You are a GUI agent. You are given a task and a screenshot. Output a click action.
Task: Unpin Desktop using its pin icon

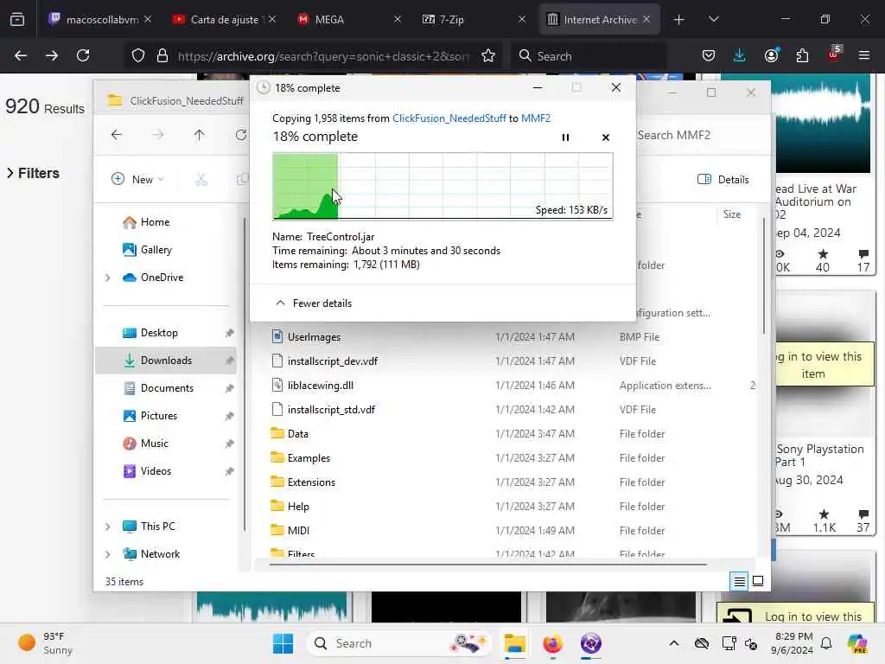pos(229,333)
